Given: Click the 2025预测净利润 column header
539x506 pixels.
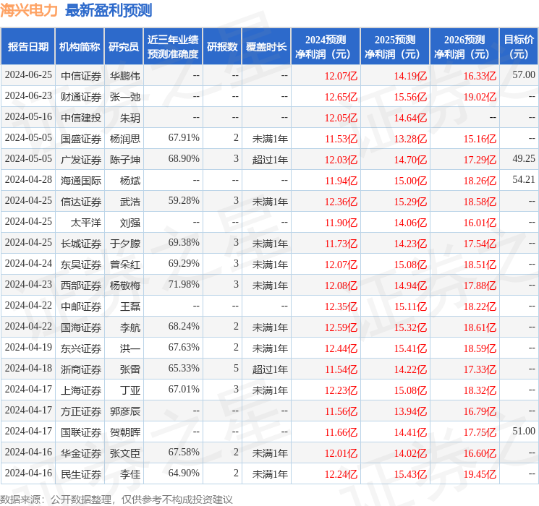Looking at the screenshot, I should 395,47.
